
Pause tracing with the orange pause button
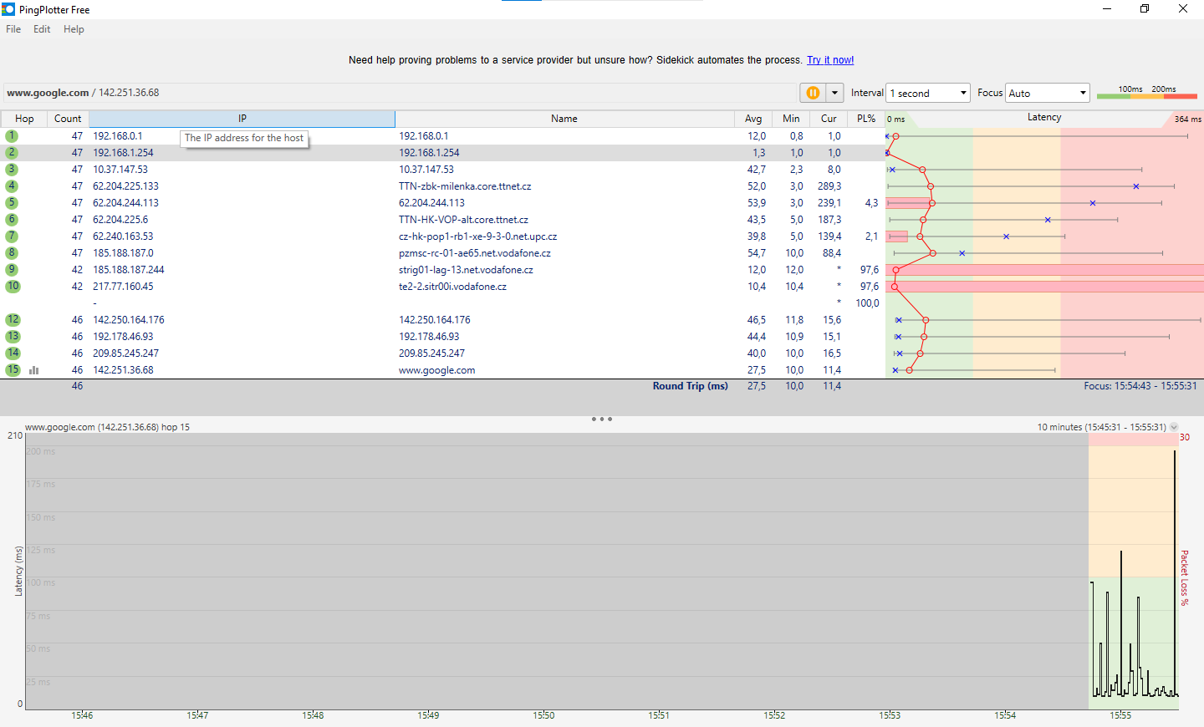(813, 93)
